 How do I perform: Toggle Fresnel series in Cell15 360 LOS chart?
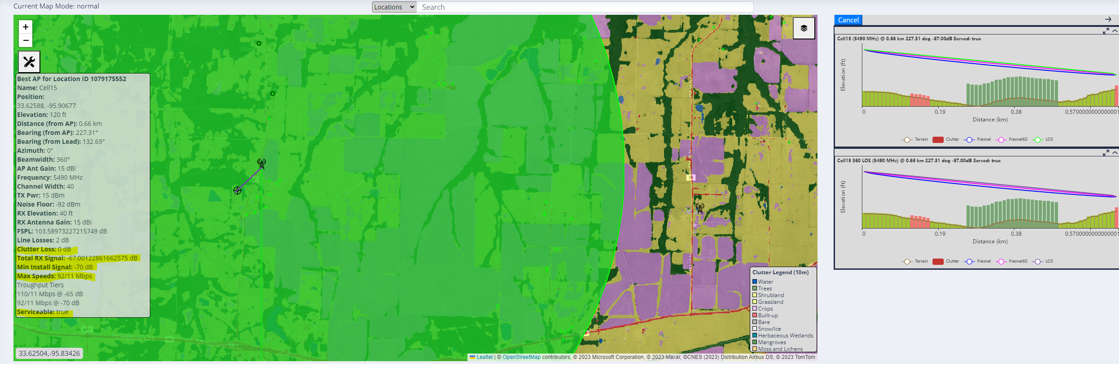(977, 261)
